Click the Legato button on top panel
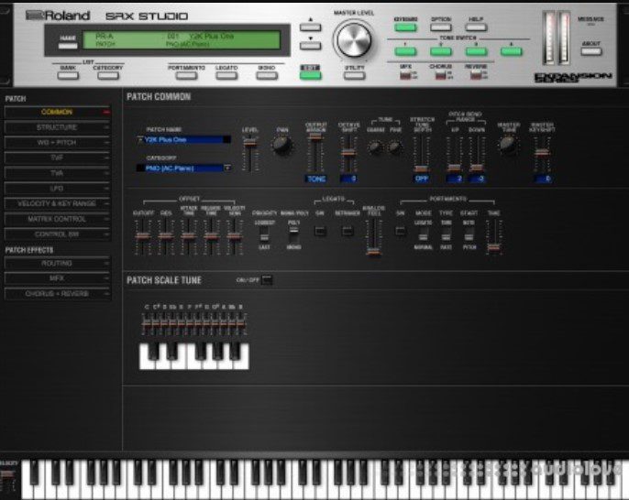The width and height of the screenshot is (629, 500). click(226, 75)
